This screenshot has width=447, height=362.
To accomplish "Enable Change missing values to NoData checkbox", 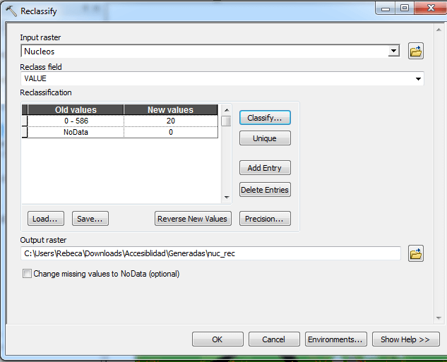I will [28, 274].
